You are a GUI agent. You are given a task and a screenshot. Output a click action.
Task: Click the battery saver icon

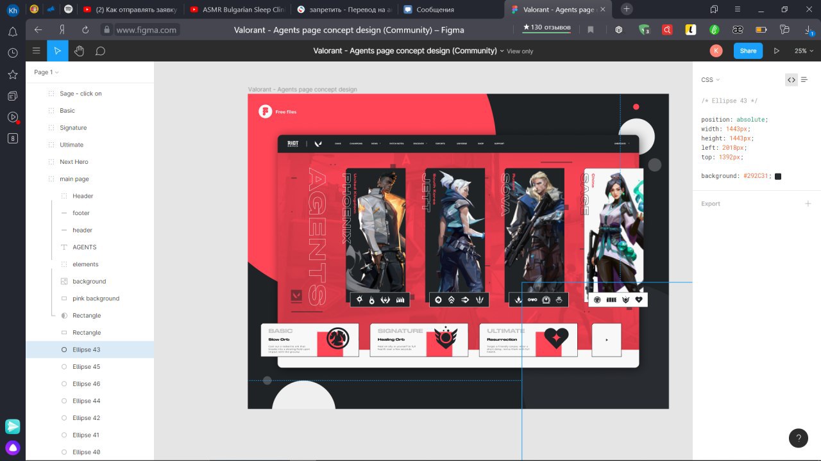tap(761, 29)
